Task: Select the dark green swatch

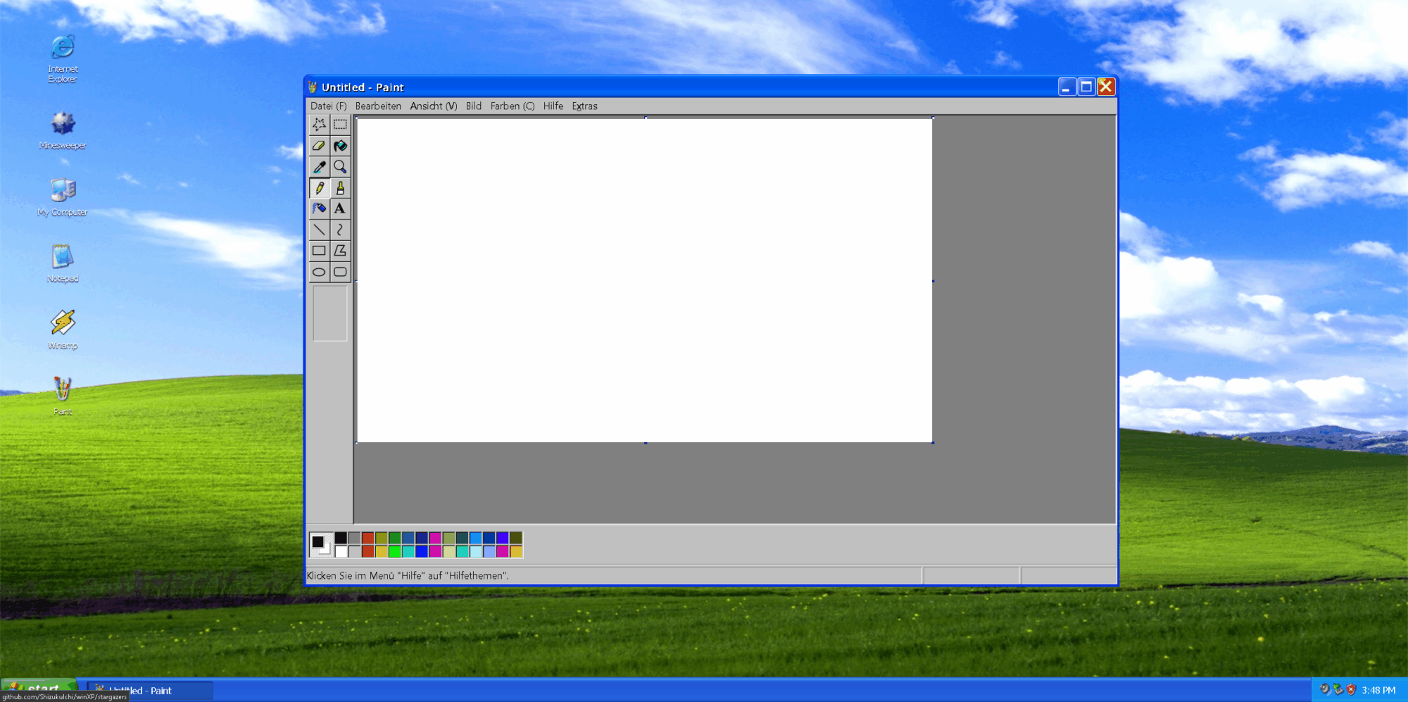Action: [x=395, y=538]
